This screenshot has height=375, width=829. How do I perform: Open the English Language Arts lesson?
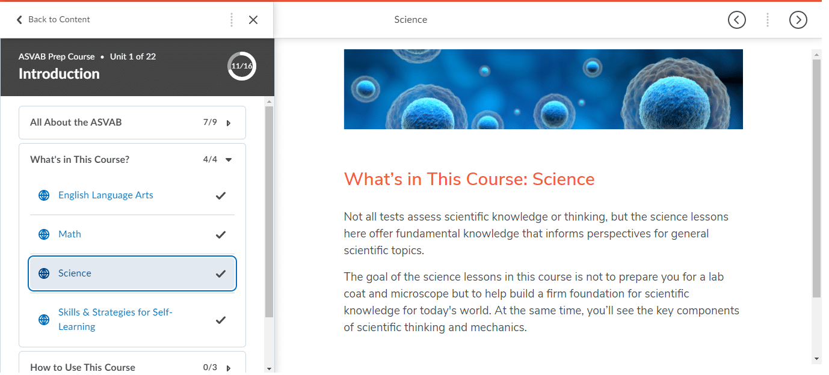(106, 195)
